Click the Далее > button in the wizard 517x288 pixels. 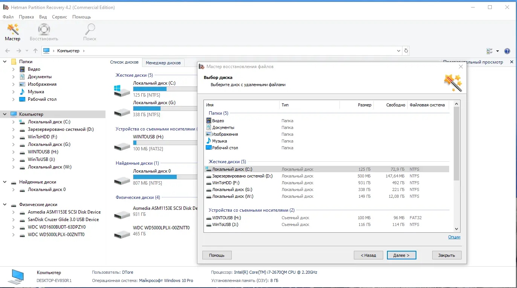(401, 255)
